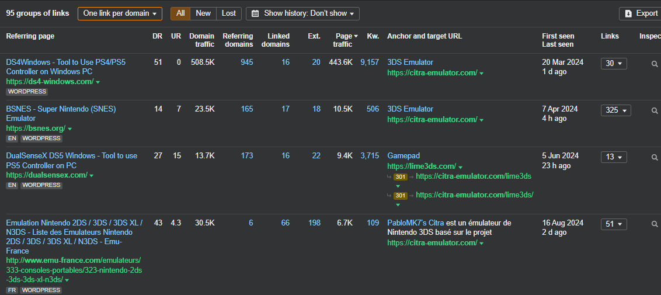
Task: Click the download icon on Export button
Action: click(628, 13)
